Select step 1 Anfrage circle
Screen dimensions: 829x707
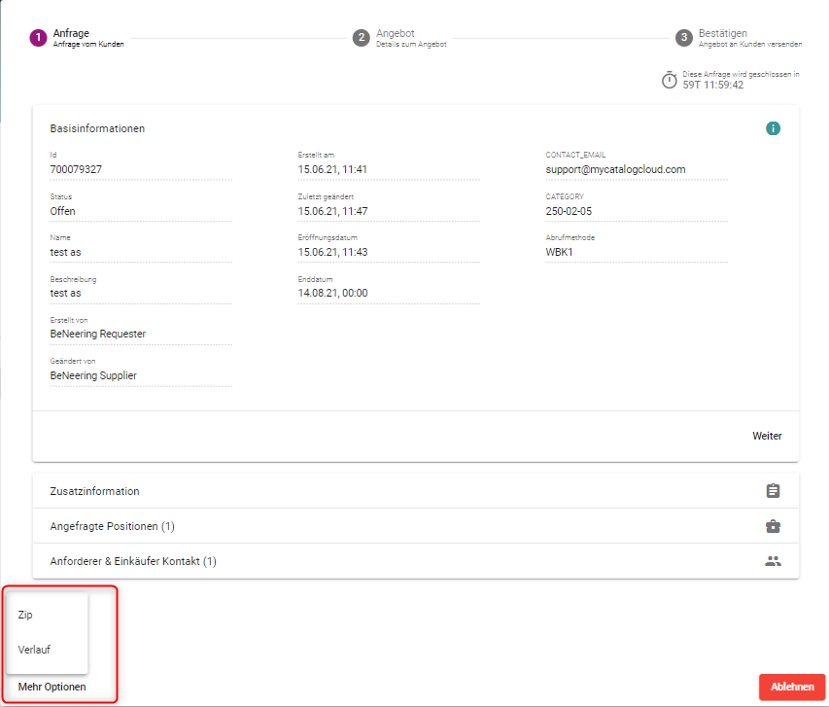tap(38, 38)
